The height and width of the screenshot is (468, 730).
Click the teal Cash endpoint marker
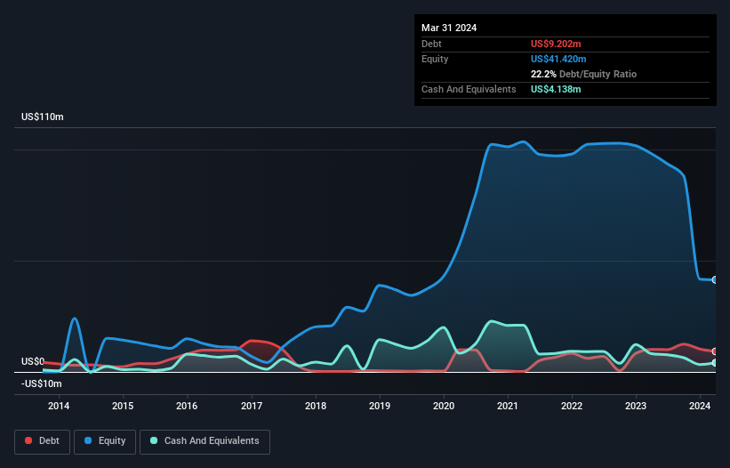point(715,363)
